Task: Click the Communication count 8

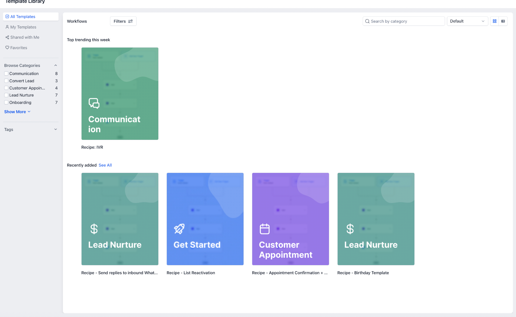Action: (56, 73)
